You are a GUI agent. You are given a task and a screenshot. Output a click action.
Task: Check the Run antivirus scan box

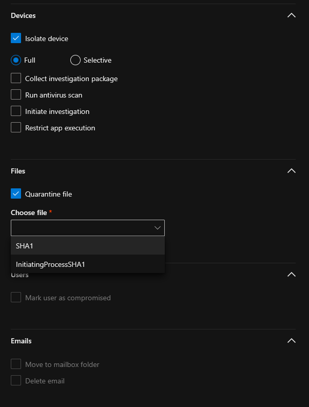[x=16, y=95]
